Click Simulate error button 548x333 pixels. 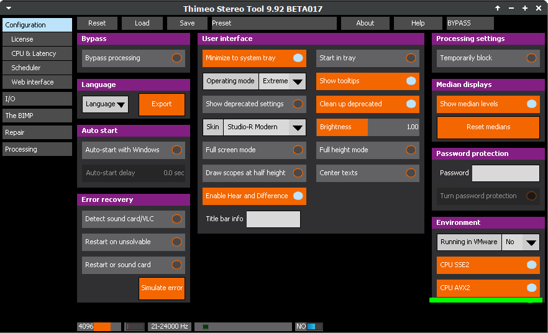(162, 288)
